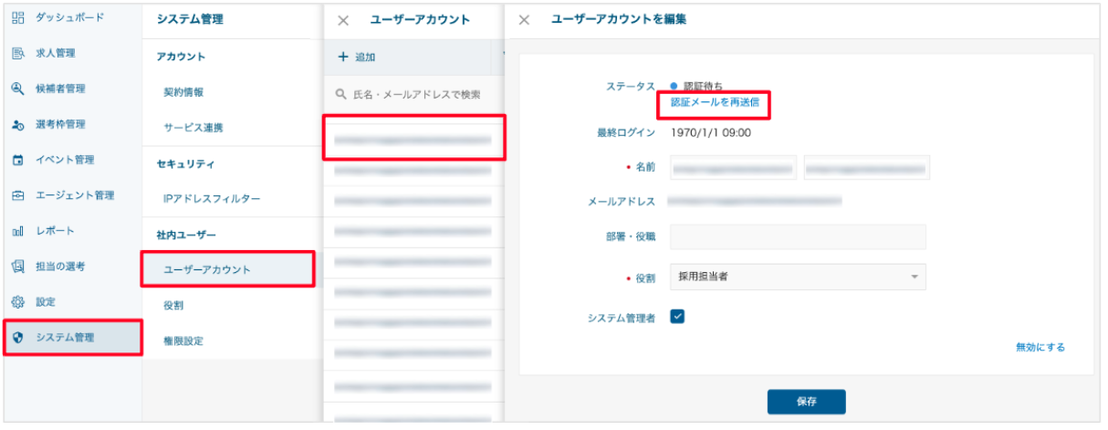
Task: Click the 保存 button
Action: click(806, 402)
